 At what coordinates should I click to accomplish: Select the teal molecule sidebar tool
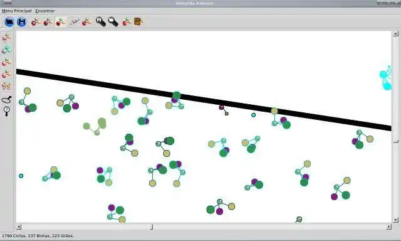pyautogui.click(x=7, y=50)
